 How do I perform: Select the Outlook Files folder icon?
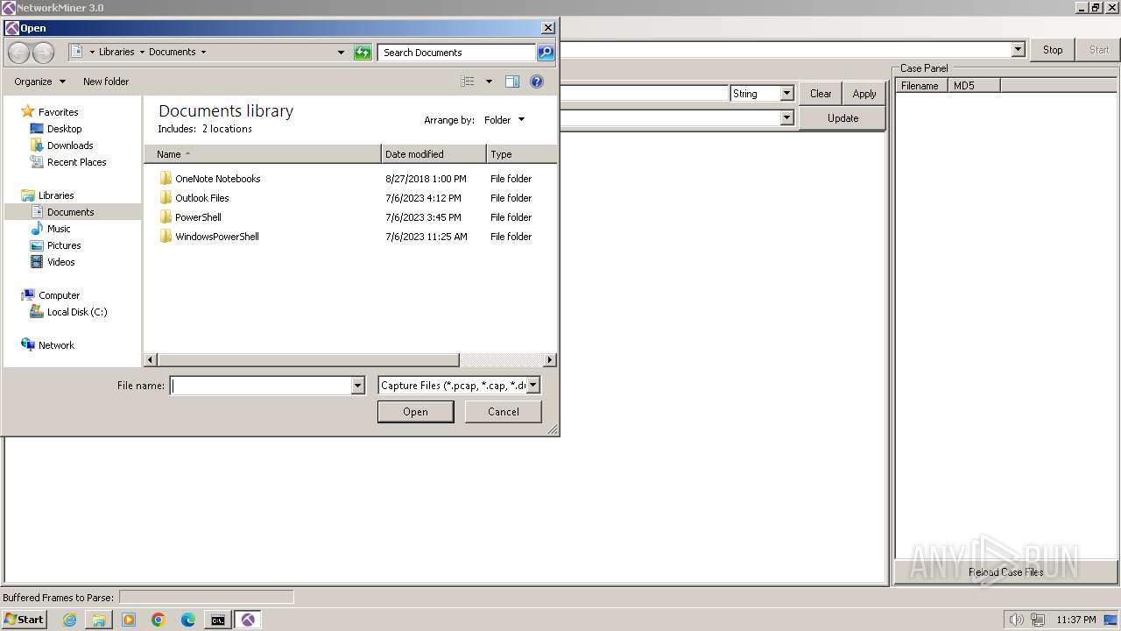(166, 197)
